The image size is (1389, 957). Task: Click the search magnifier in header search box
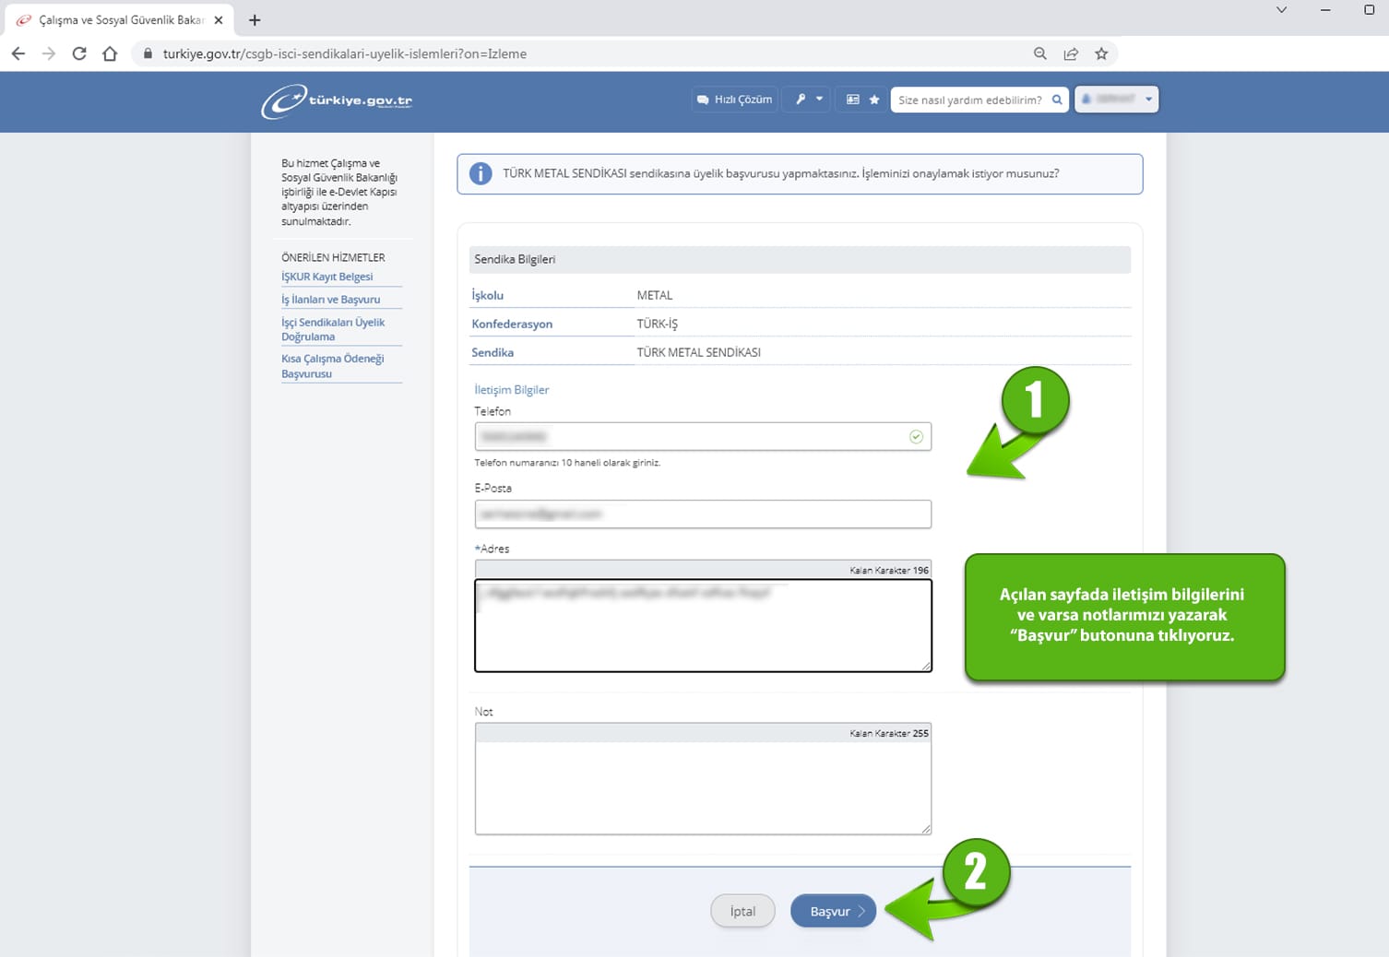click(1057, 100)
